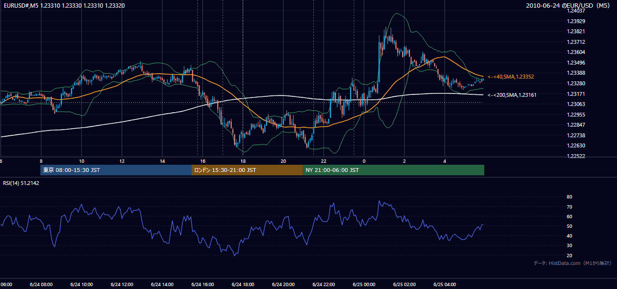Click RSI scale value 40
Viewport: 617px width, 289px height.
(569, 236)
